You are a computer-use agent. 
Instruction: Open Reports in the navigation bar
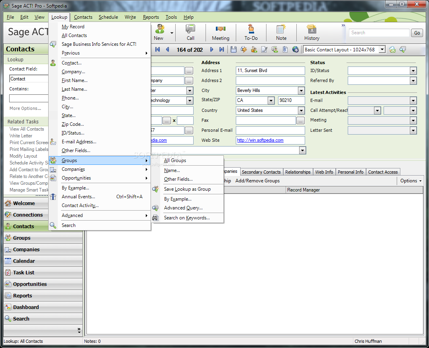(43, 296)
